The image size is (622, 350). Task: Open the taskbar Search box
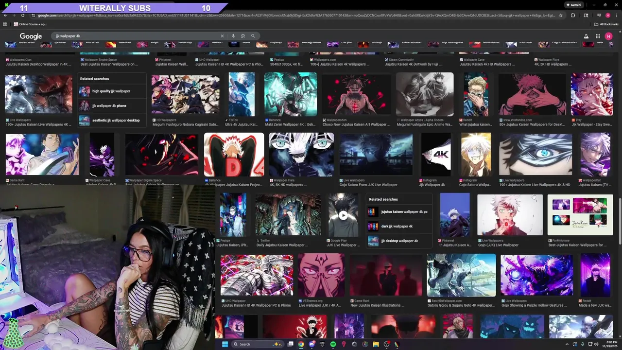click(x=258, y=344)
